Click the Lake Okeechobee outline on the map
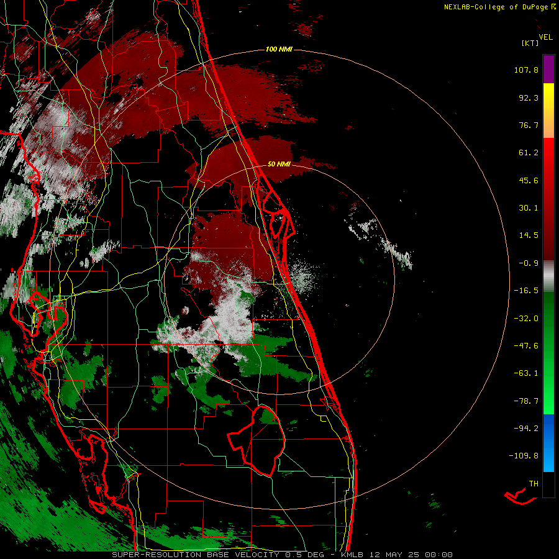Screen dimensions: 559x559 coord(256,440)
